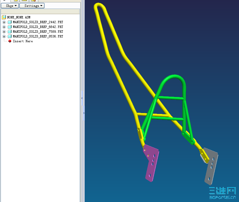Click part icon of MANIFOLD_SOLID_BREP_8536.PRT
This screenshot has width=239, height=202.
coord(10,36)
